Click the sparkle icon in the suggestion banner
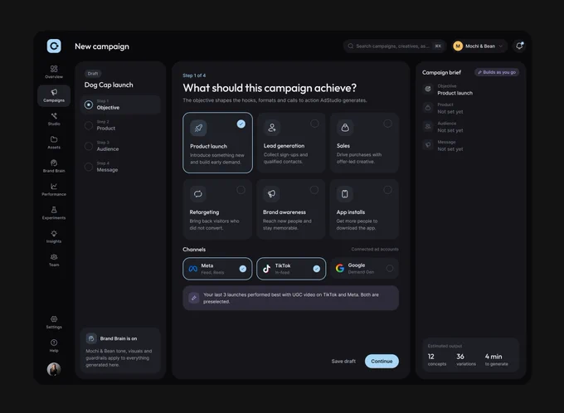Image resolution: width=564 pixels, height=413 pixels. 194,298
